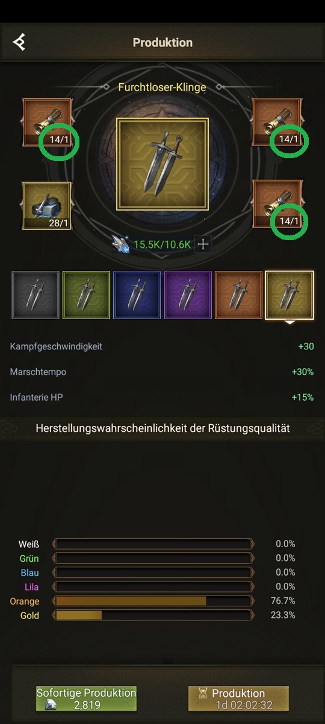Select the white quality sword variant
The width and height of the screenshot is (325, 724).
tap(36, 295)
